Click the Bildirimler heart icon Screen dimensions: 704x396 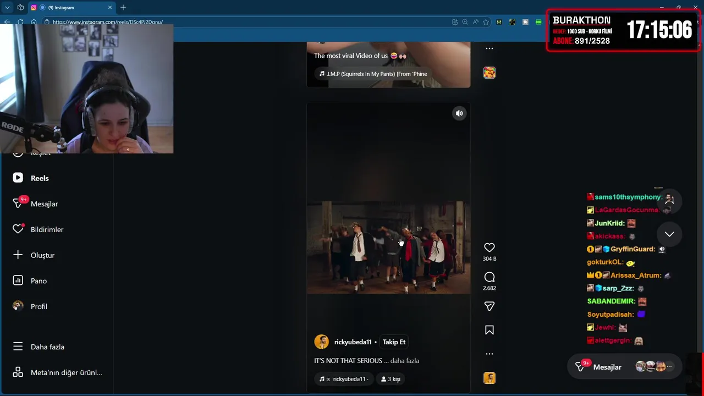pos(18,229)
